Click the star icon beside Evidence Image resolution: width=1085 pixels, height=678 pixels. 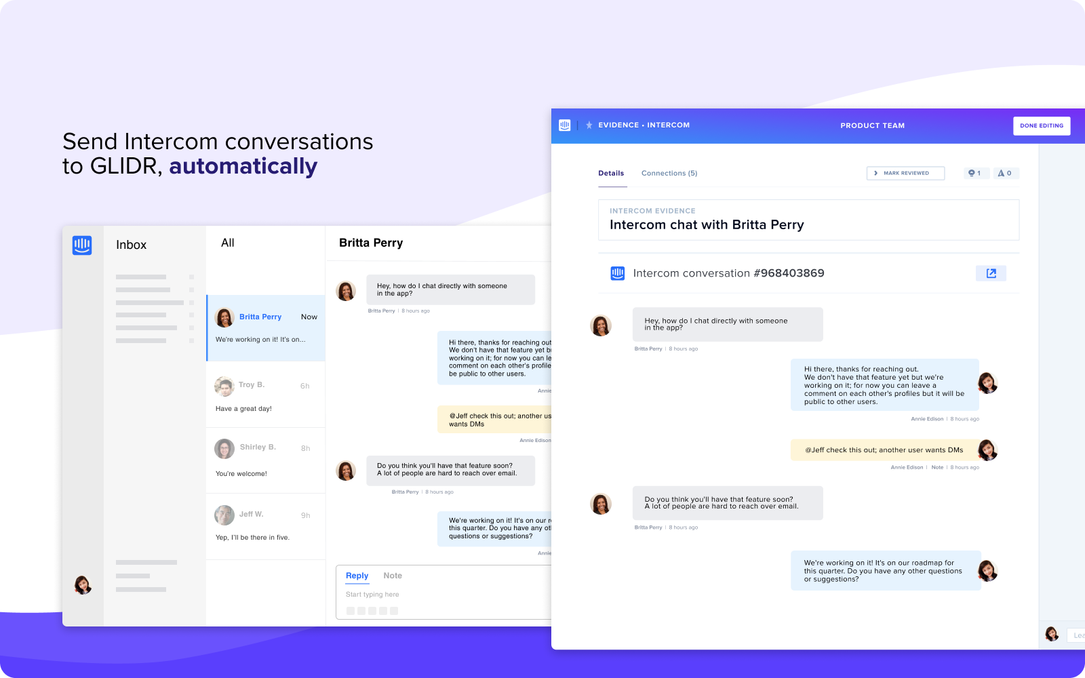point(589,125)
